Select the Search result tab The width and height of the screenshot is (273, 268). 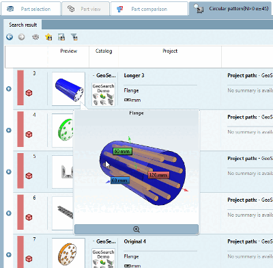coord(23,25)
